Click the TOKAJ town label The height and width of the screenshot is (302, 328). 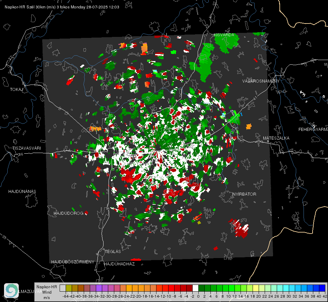(16, 90)
